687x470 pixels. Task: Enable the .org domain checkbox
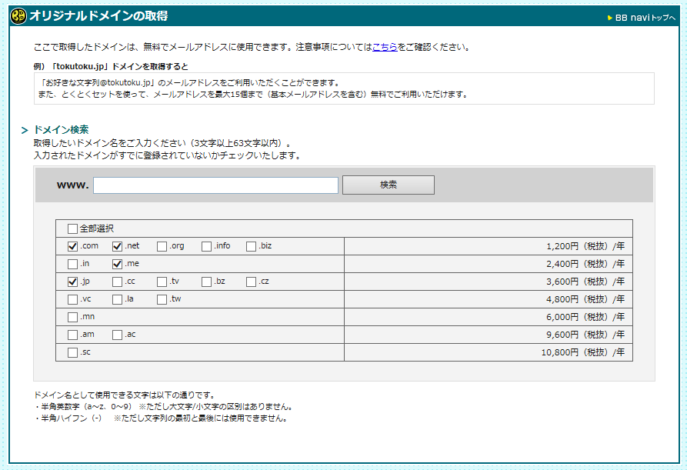click(162, 246)
